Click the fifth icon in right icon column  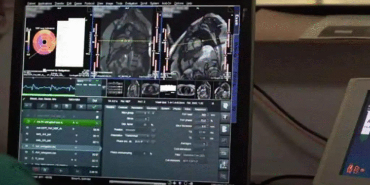click(224, 152)
